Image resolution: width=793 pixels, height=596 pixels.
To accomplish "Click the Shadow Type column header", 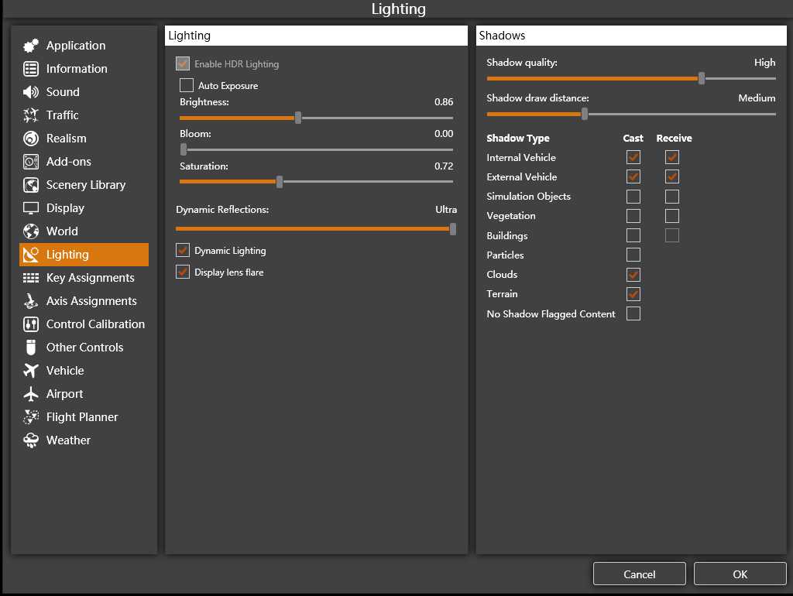I will [x=518, y=138].
